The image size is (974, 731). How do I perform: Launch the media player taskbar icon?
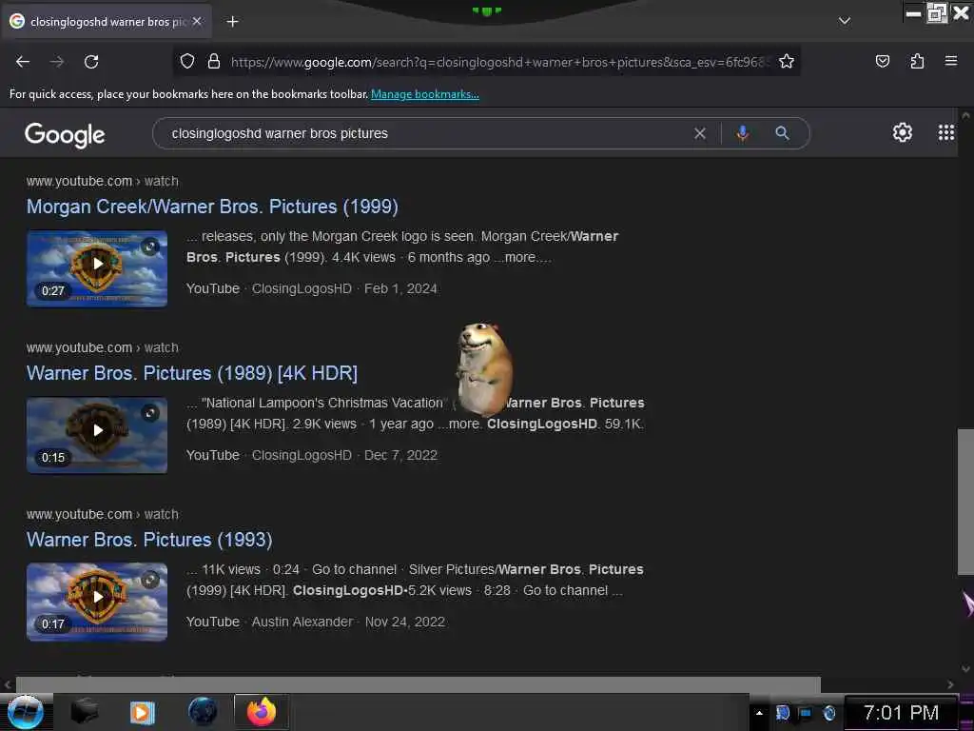pyautogui.click(x=142, y=712)
